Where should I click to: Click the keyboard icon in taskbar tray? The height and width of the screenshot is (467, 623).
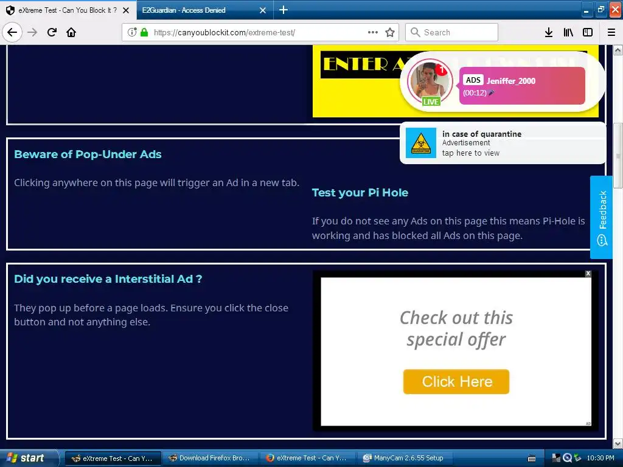(x=531, y=458)
